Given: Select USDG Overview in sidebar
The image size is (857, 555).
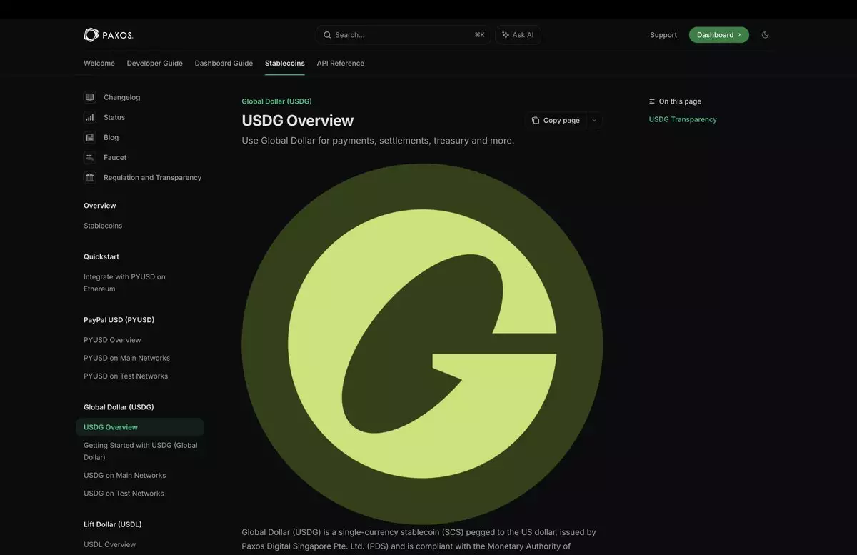Looking at the screenshot, I should pyautogui.click(x=140, y=427).
